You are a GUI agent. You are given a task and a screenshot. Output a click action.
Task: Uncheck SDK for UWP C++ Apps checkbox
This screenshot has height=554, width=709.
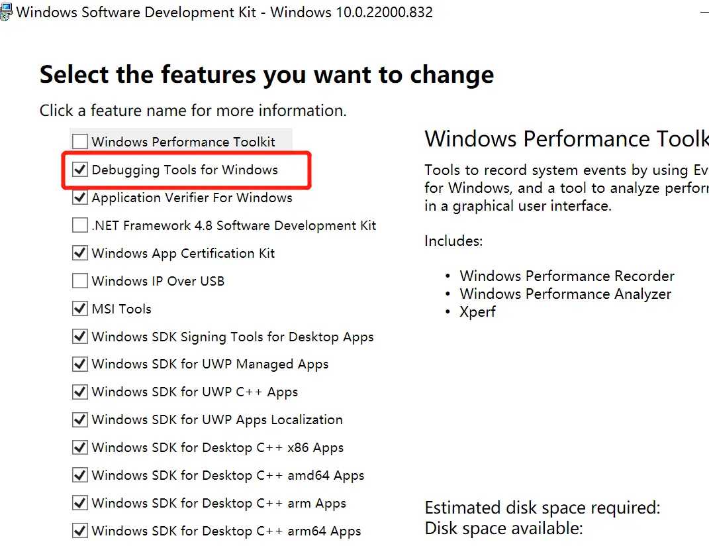coord(80,392)
